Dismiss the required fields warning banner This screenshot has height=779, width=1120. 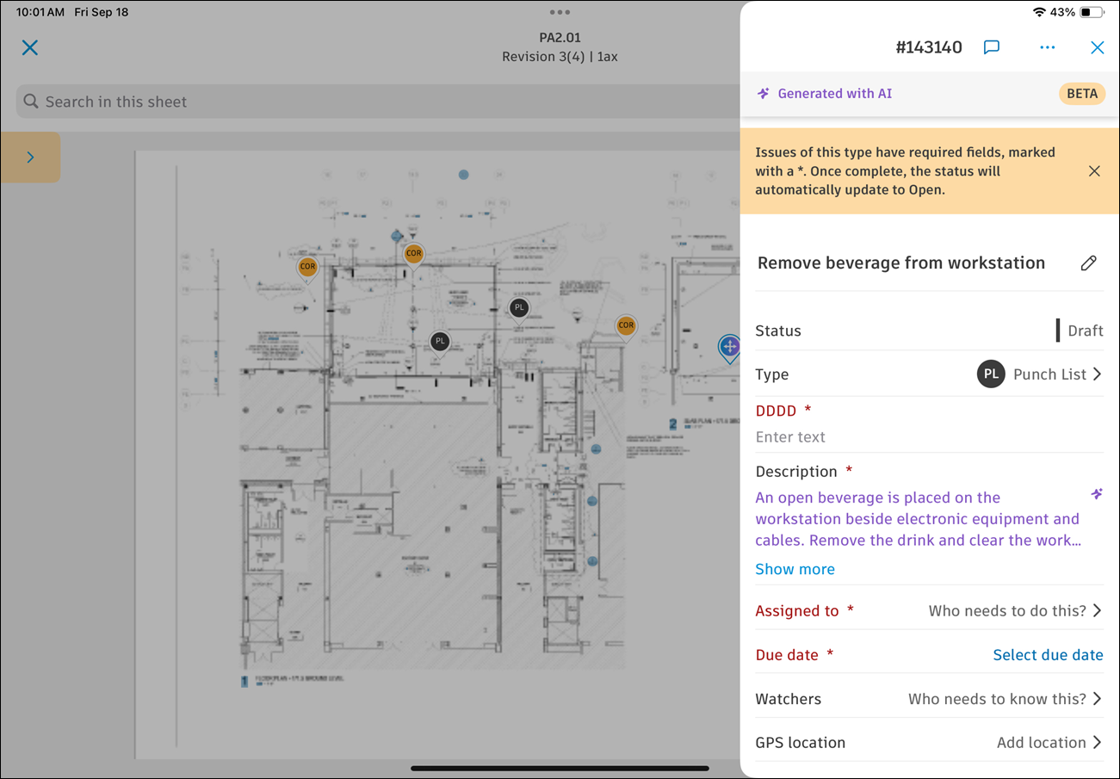click(1094, 171)
